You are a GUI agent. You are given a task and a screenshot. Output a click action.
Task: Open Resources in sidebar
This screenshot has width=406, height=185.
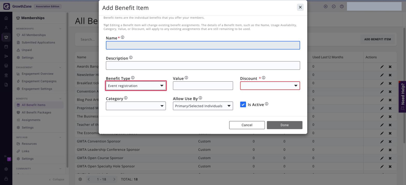(x=29, y=144)
